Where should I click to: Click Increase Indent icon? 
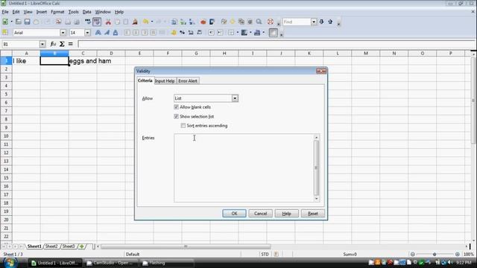(x=220, y=33)
